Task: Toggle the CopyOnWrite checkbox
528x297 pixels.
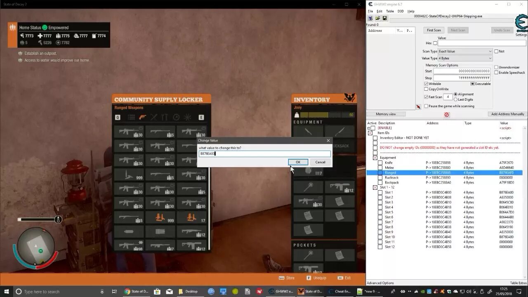Action: point(426,89)
